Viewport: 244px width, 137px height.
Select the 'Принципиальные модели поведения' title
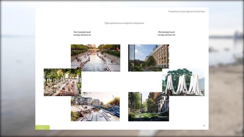124,23
